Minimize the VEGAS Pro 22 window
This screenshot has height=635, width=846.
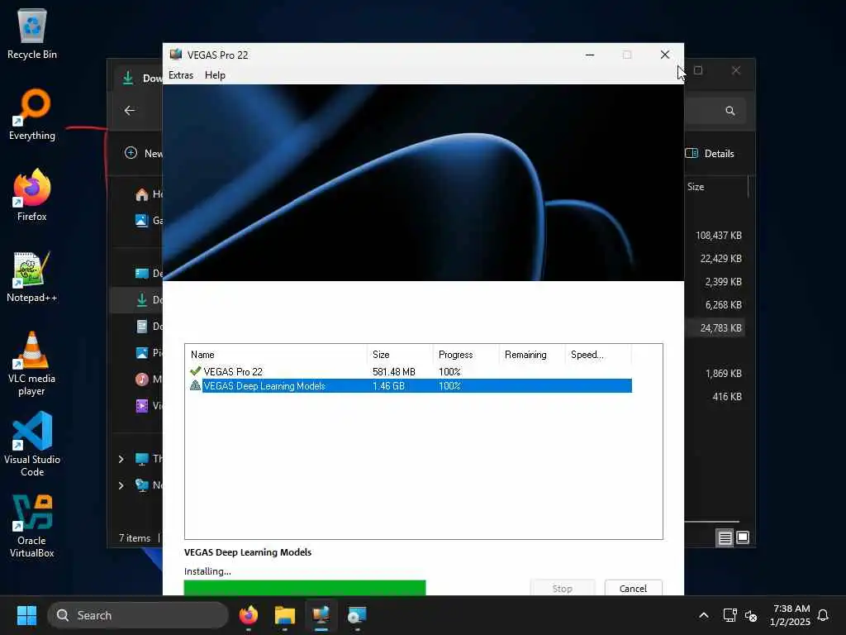[x=590, y=55]
